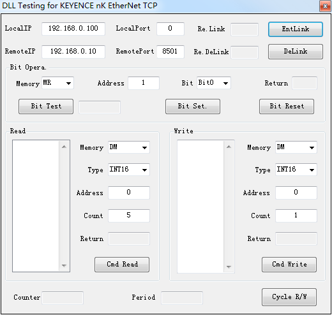Click the EntLink button
The width and height of the screenshot is (332, 315).
coord(296,29)
